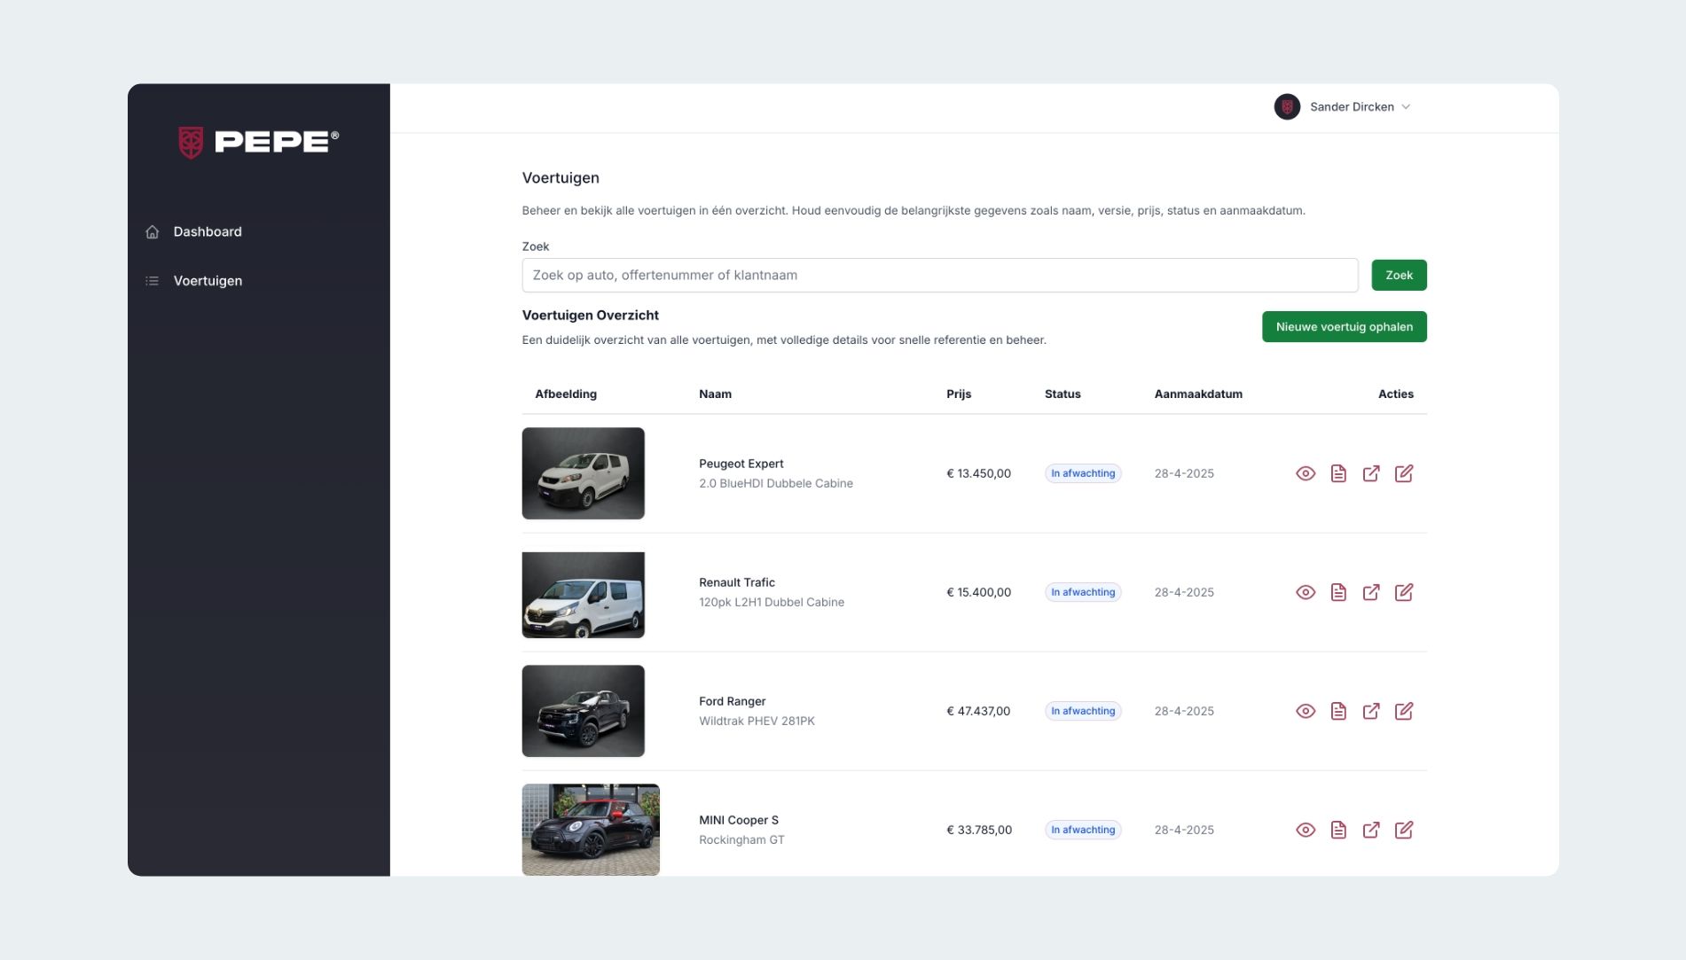Open document icon for MINI Cooper S
The width and height of the screenshot is (1686, 960).
click(1338, 830)
